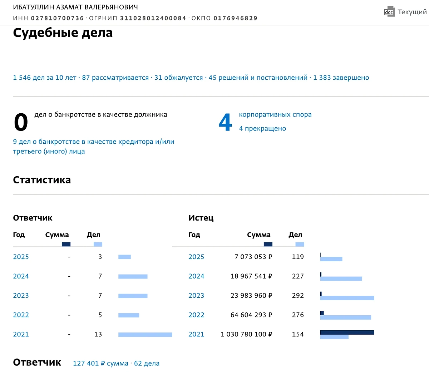Screen dimensions: 429x375
Task: Open the Текущий document link
Action: 412,12
